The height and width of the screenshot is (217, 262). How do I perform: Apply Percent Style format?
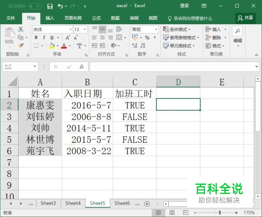pos(147,37)
